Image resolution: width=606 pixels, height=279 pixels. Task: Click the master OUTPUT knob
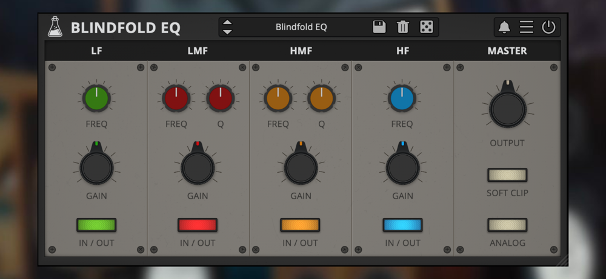click(x=508, y=108)
